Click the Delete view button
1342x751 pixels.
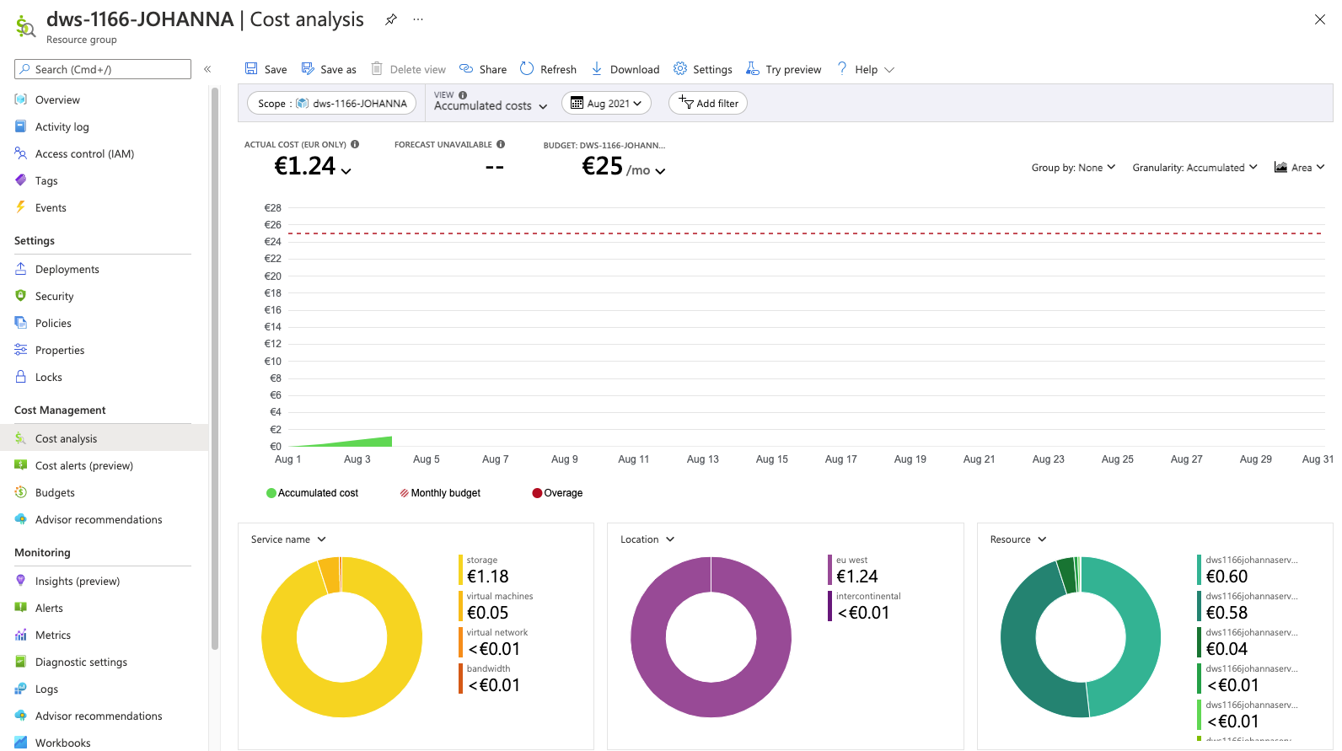[409, 69]
